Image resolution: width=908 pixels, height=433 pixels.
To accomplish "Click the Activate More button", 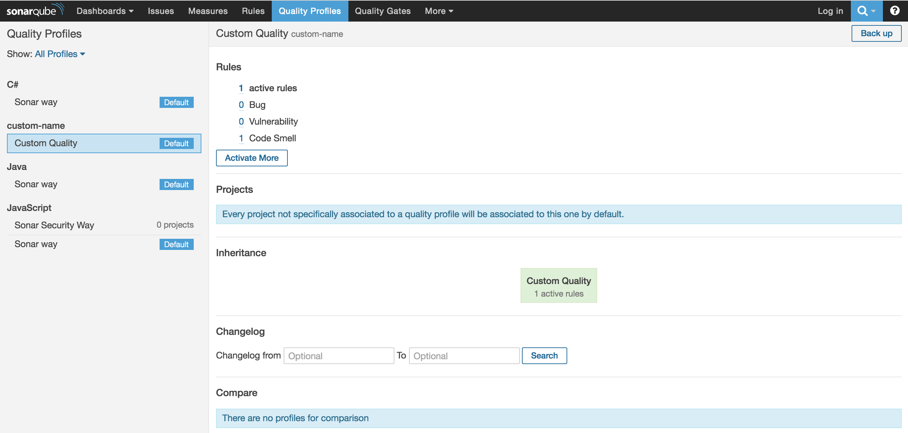I will point(251,158).
